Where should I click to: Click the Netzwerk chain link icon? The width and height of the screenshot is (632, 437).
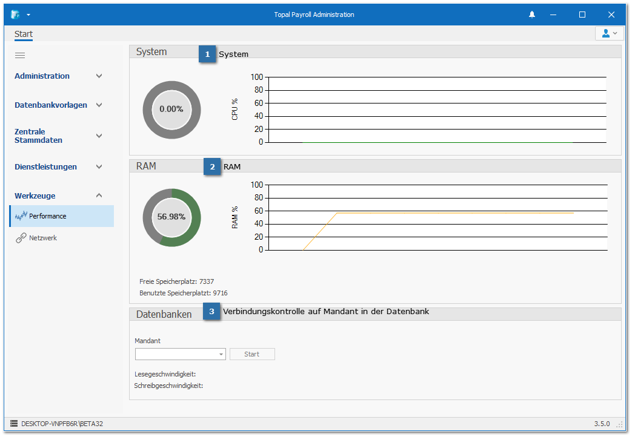pyautogui.click(x=21, y=238)
